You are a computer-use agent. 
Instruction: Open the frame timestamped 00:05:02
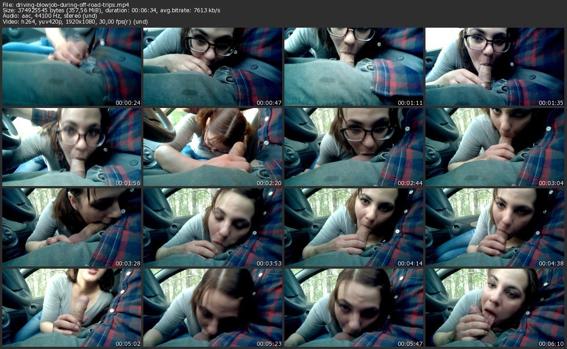(x=72, y=308)
